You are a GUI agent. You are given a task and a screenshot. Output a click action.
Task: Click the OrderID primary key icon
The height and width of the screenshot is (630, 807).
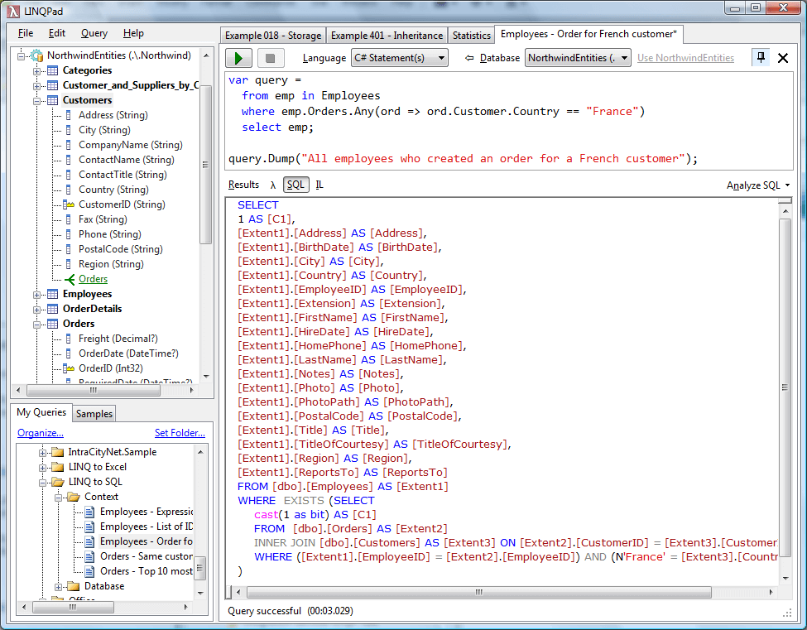click(69, 368)
